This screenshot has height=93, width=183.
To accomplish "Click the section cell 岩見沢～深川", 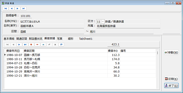I will (65, 72).
